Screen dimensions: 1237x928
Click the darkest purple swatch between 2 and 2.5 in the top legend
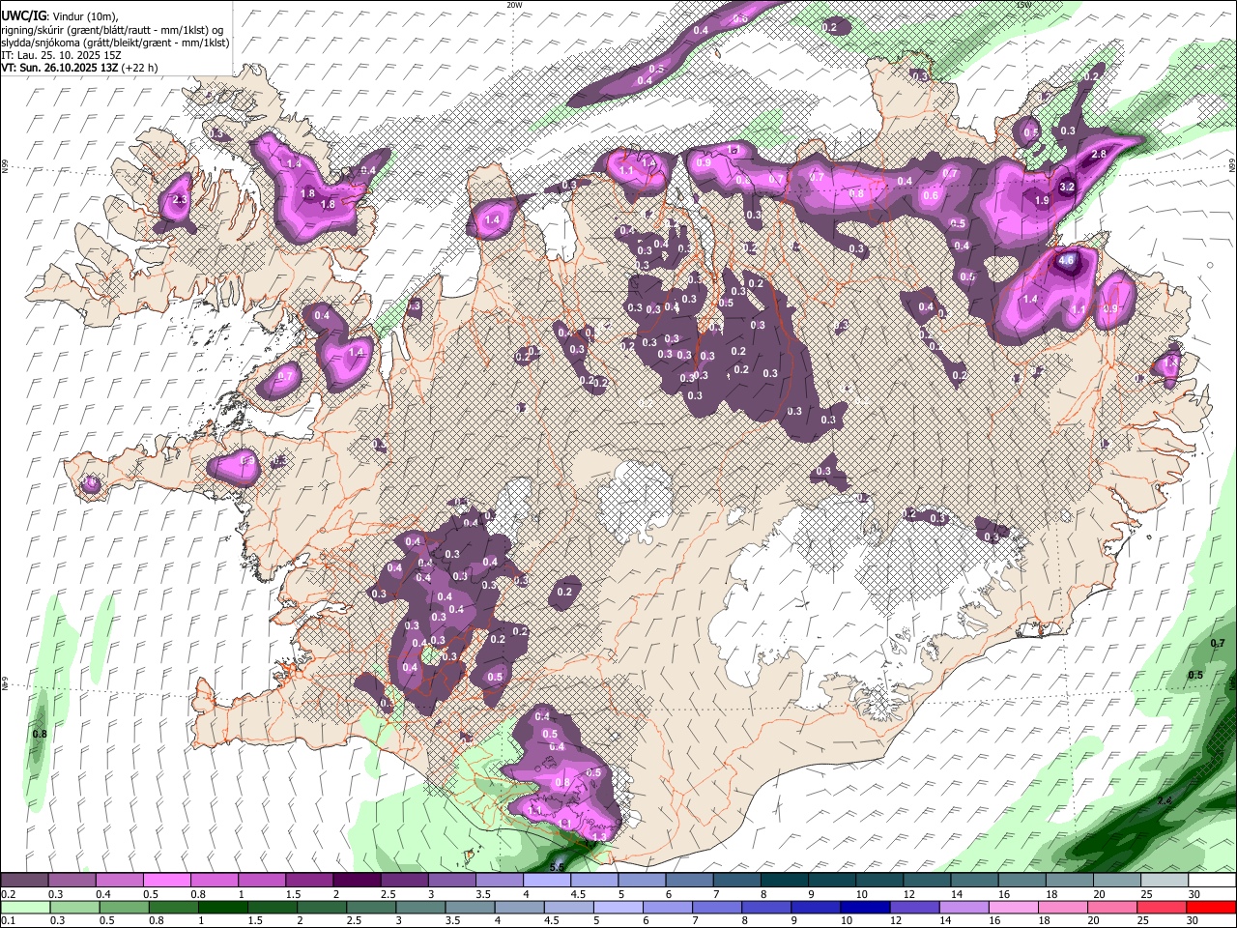pos(357,881)
